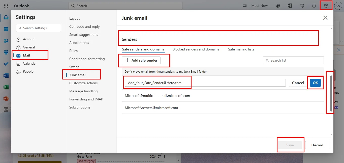This screenshot has width=344, height=163.
Task: Cancel the safe sender entry
Action: click(298, 83)
